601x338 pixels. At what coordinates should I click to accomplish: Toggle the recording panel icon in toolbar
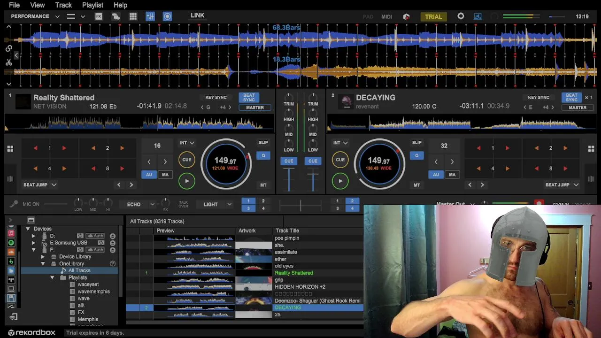[x=167, y=16]
